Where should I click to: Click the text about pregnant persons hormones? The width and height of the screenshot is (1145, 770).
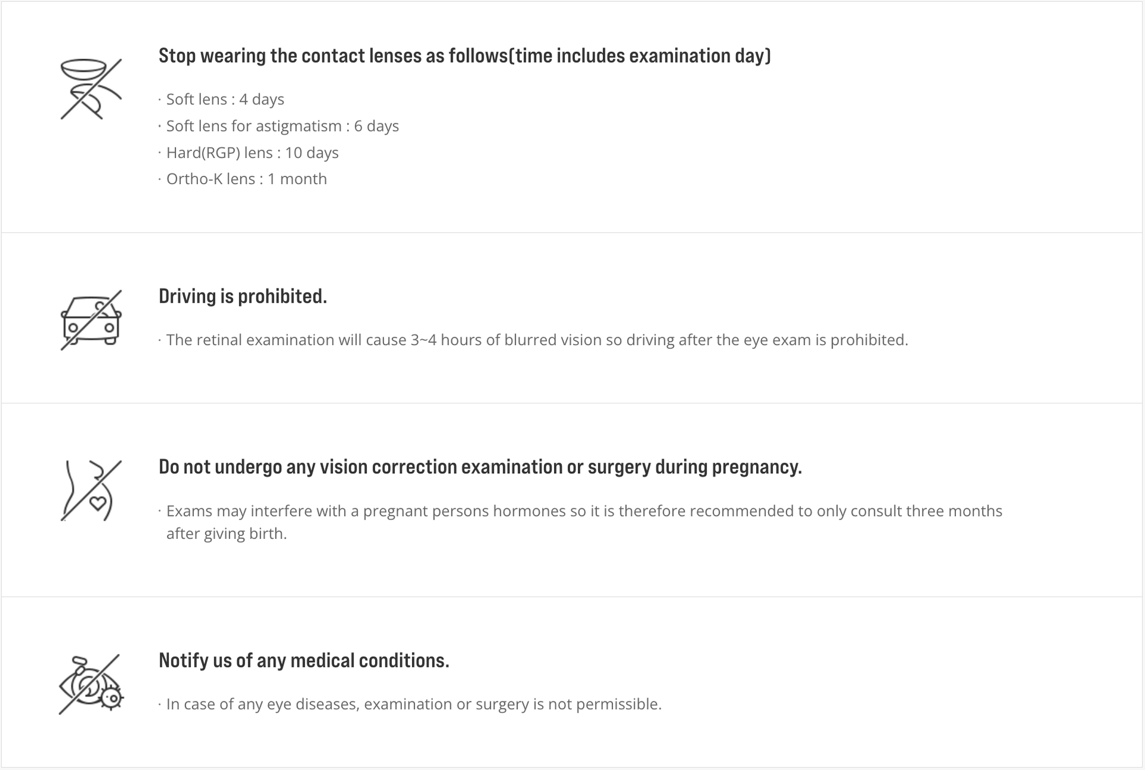[x=584, y=511]
